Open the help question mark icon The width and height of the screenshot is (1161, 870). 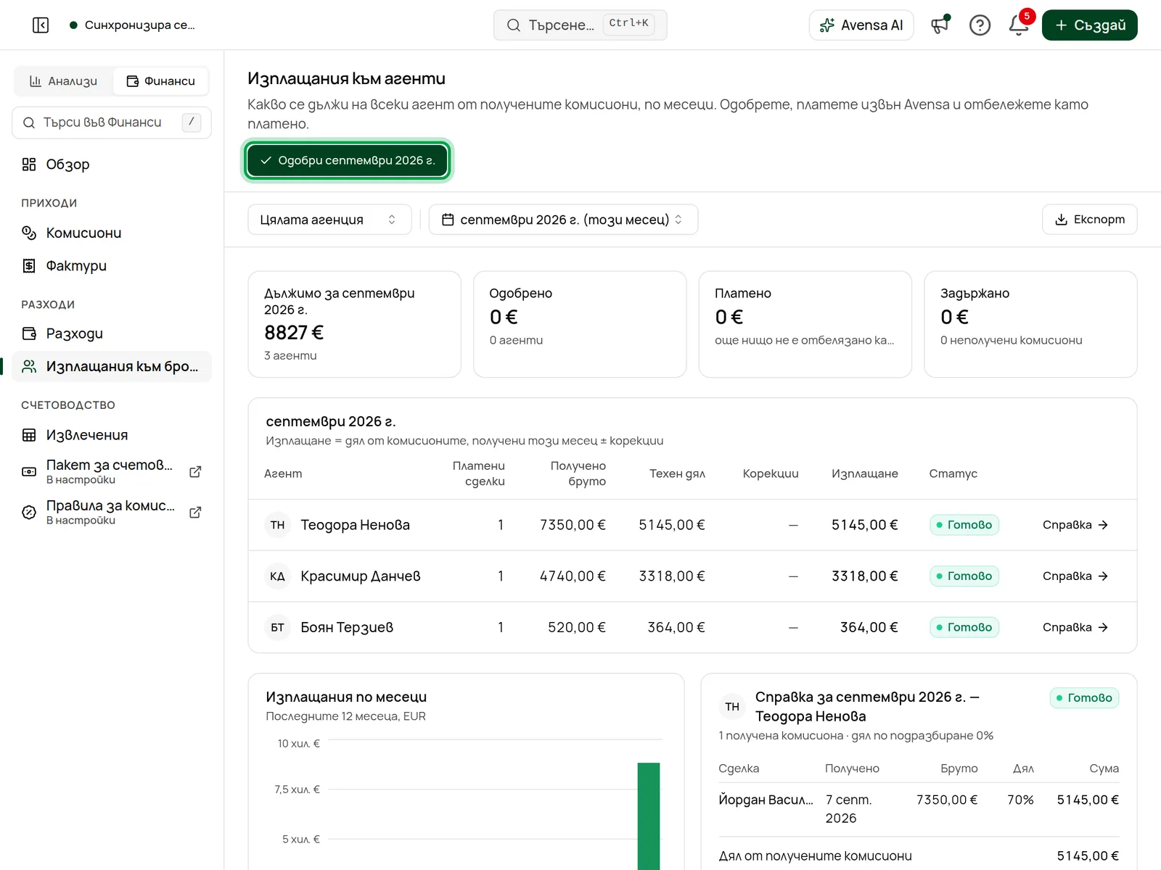(980, 25)
